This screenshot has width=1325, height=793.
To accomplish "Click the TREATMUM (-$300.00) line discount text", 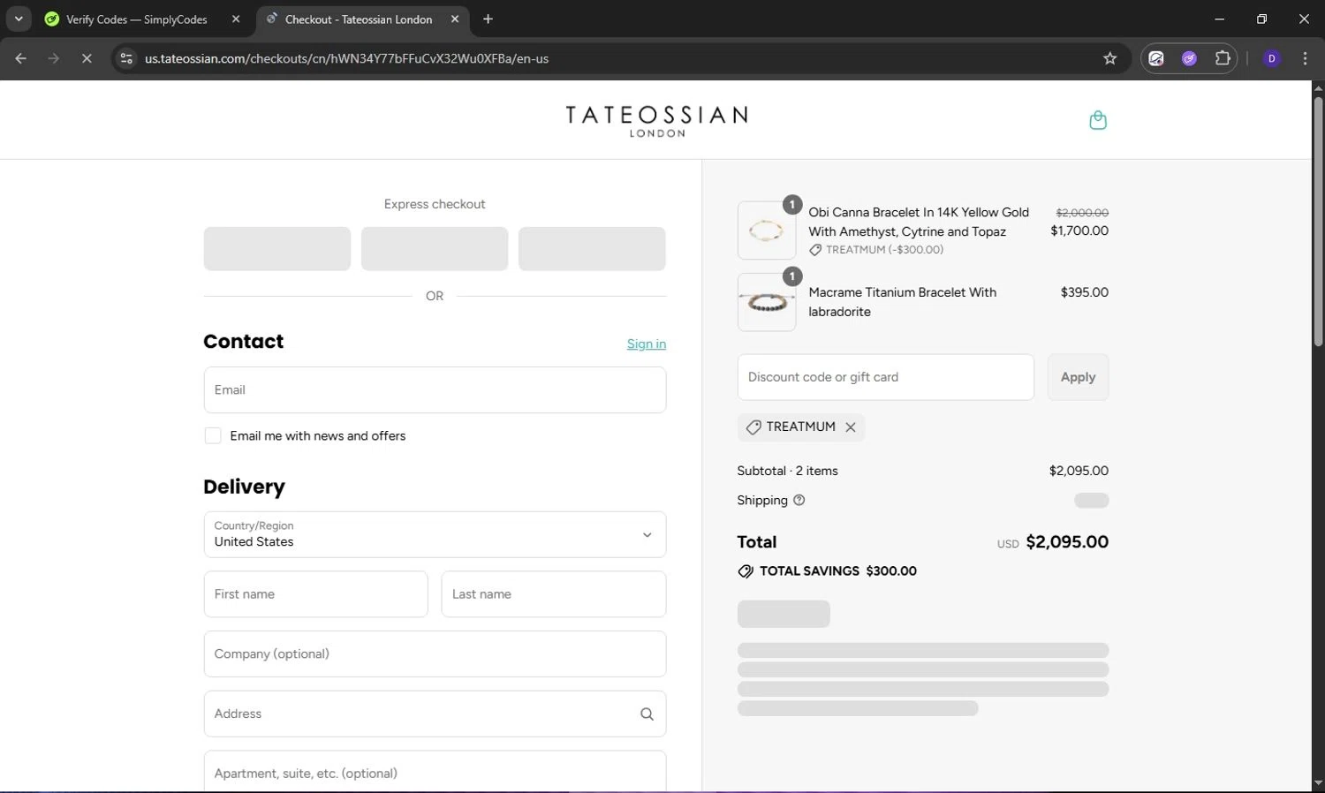I will [x=884, y=250].
